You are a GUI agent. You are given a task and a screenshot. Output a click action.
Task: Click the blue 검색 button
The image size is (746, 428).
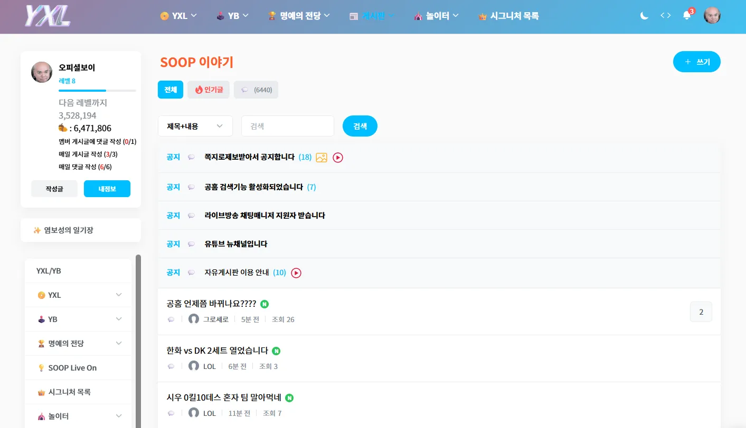click(x=360, y=126)
